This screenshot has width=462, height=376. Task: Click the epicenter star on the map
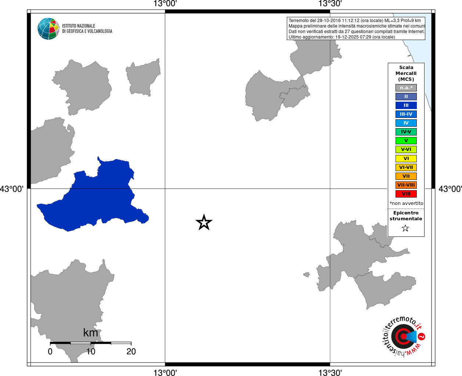click(x=204, y=223)
